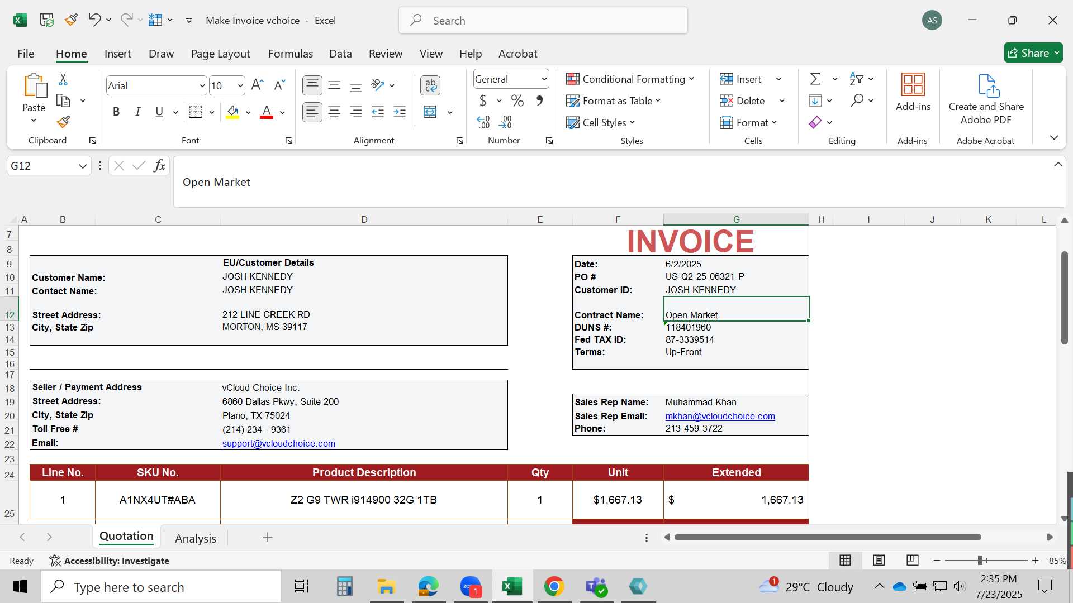Viewport: 1073px width, 603px height.
Task: Toggle Wrap Text button
Action: pos(430,85)
